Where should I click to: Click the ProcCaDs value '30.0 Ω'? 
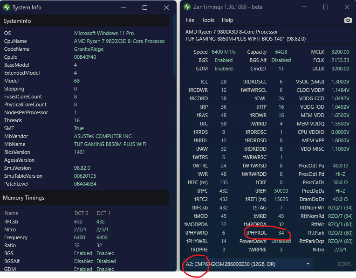pyautogui.click(x=340, y=182)
